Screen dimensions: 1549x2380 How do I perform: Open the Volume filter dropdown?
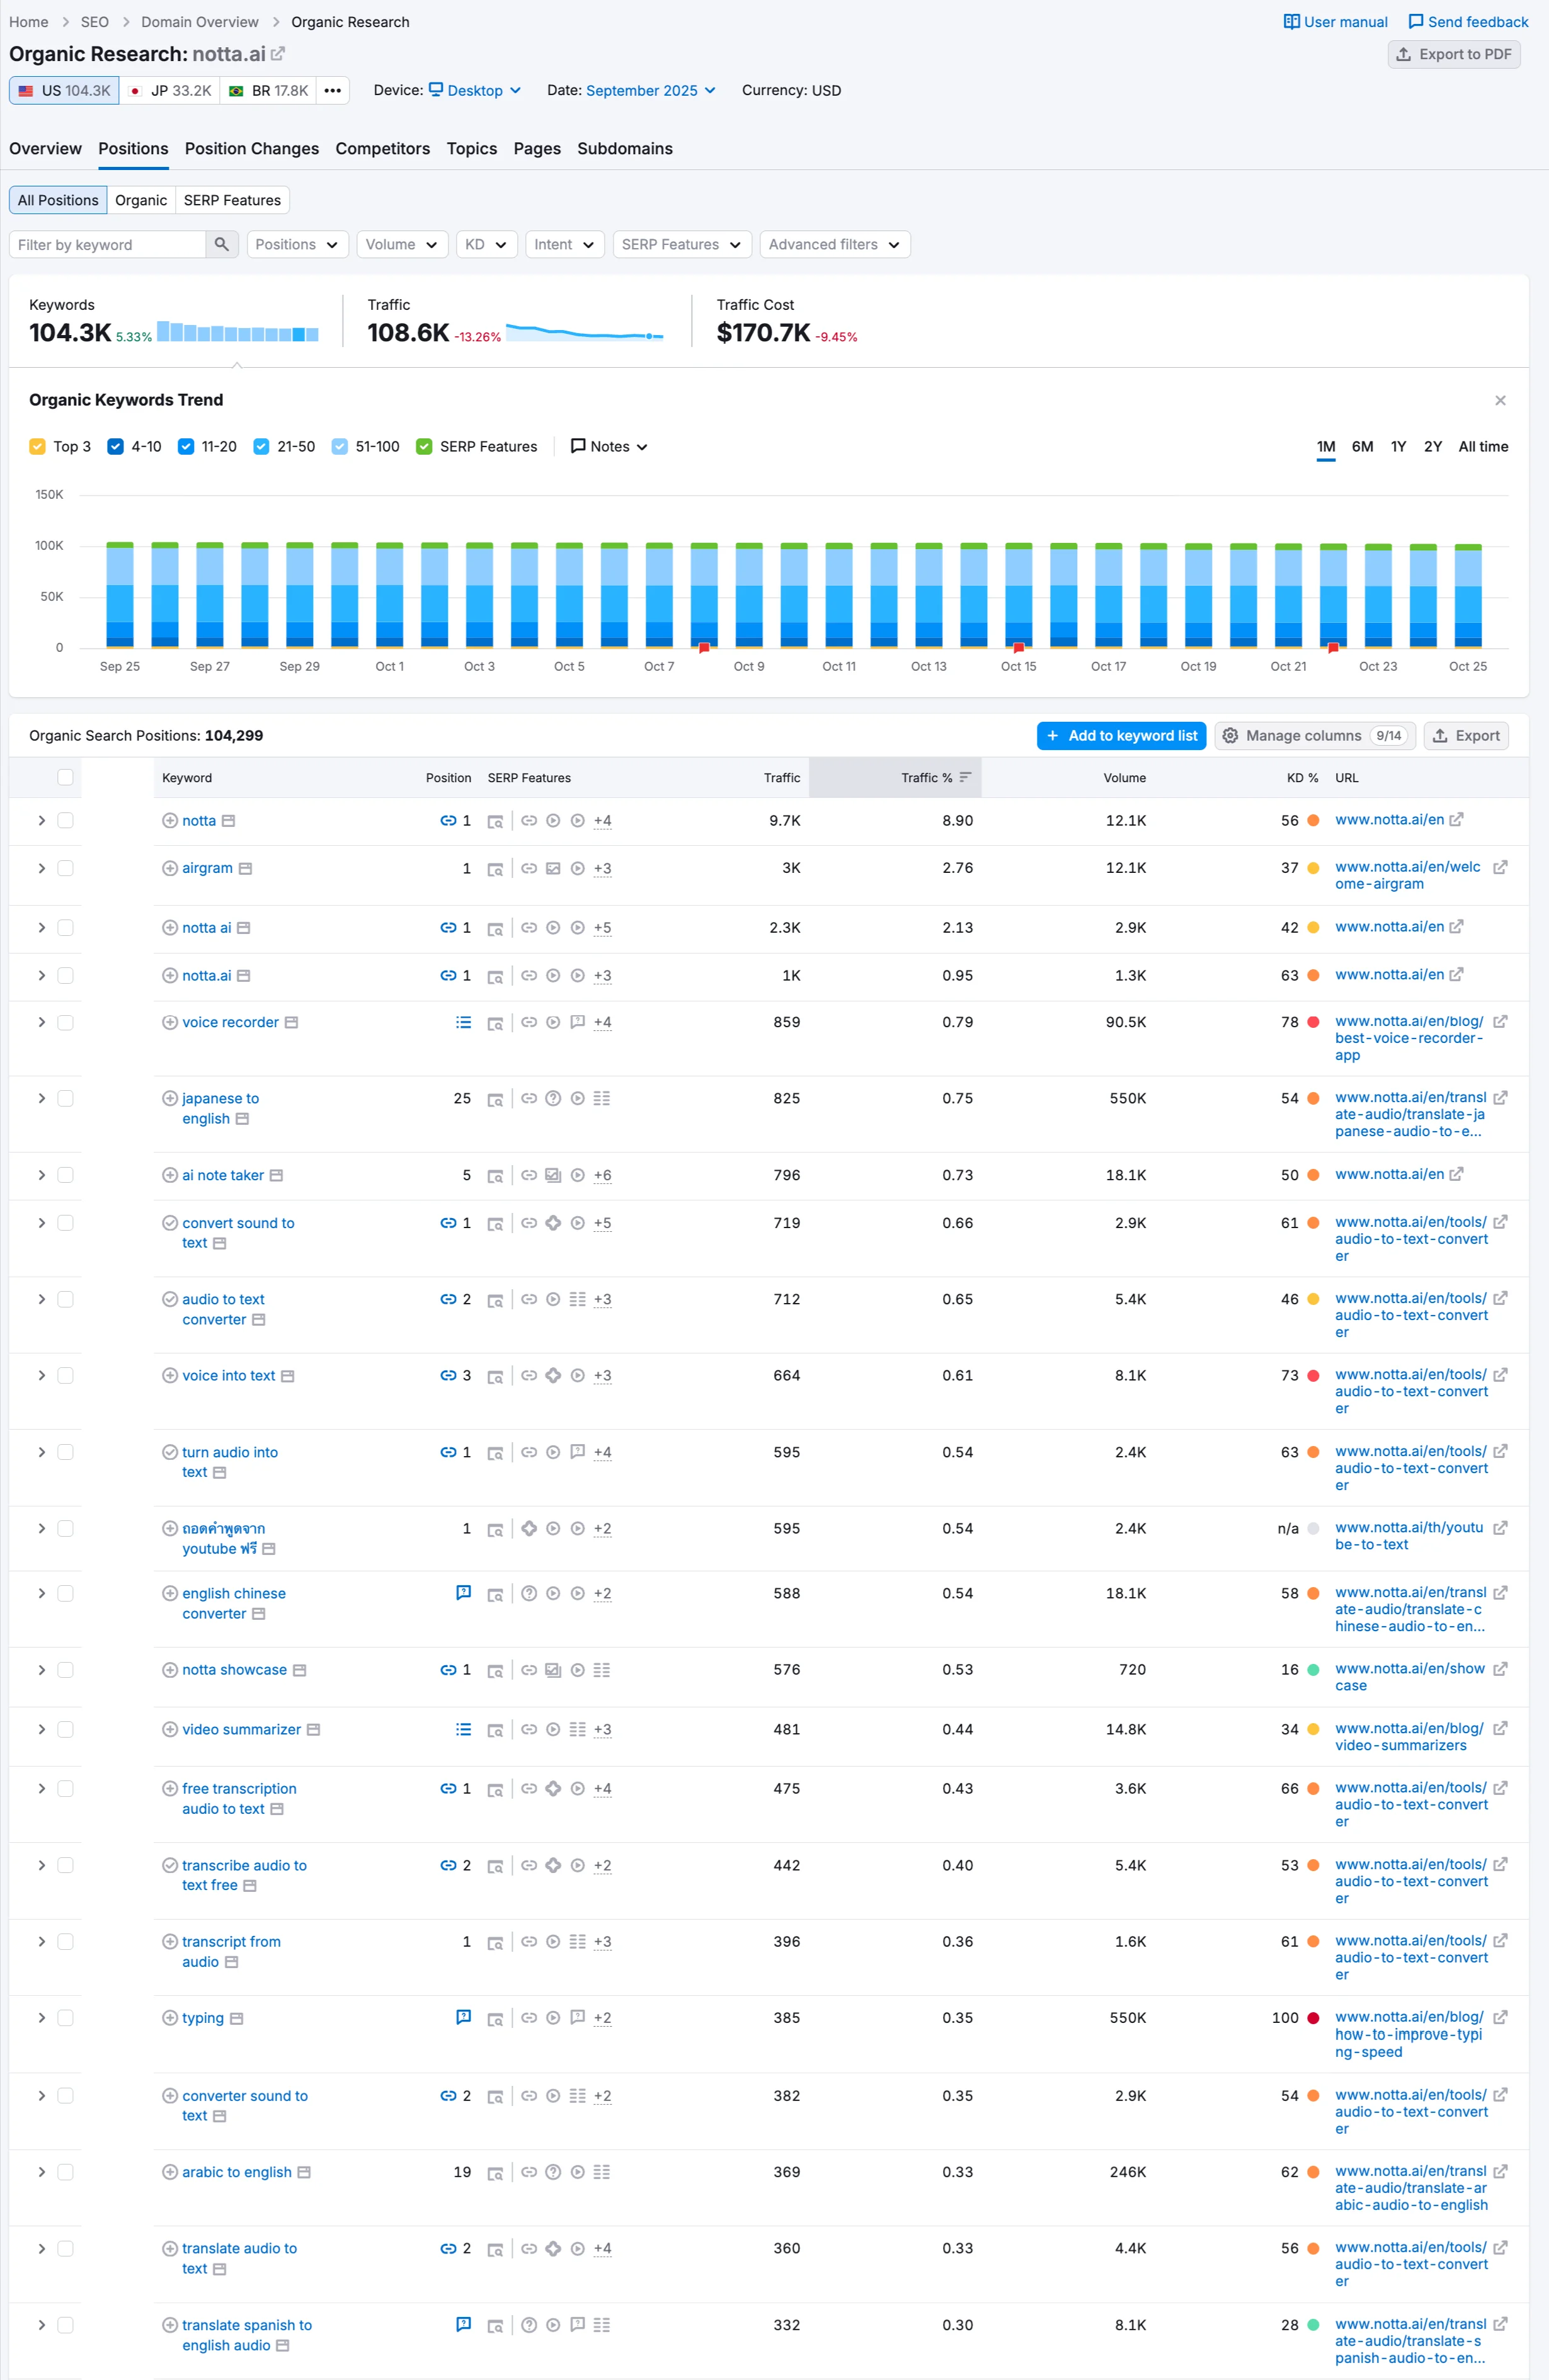[x=402, y=244]
